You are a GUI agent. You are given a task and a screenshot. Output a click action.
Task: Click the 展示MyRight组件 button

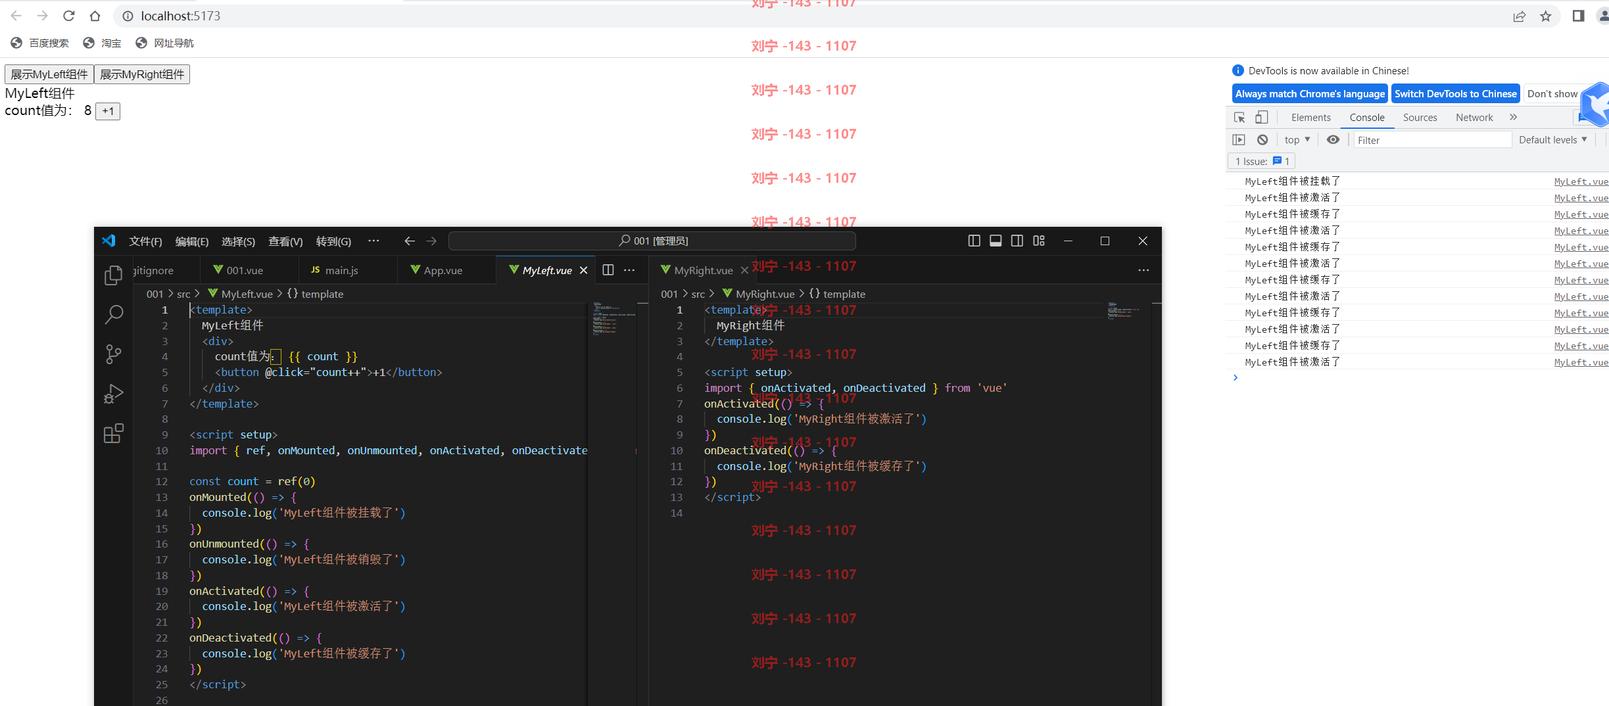tap(142, 74)
